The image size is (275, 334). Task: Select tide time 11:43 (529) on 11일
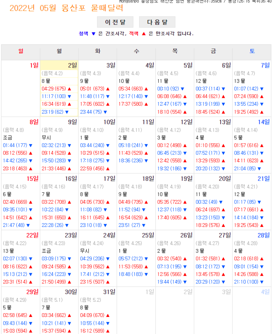(x=131, y=153)
